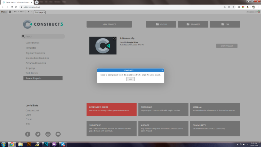Open the Forum link
Viewport: 261px width, 147px height.
pos(29,119)
